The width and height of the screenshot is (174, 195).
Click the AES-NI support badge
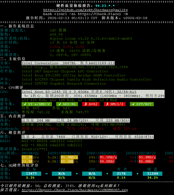click(67, 104)
